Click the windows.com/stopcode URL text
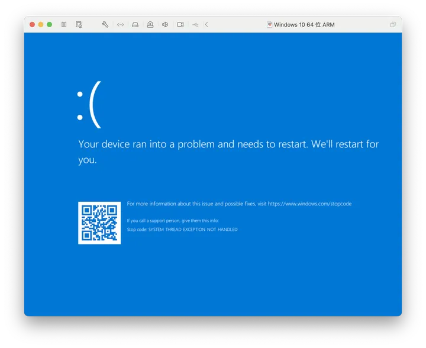 point(309,204)
